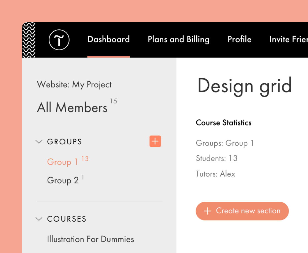
Task: Click the GROUPS section label
Action: [65, 142]
